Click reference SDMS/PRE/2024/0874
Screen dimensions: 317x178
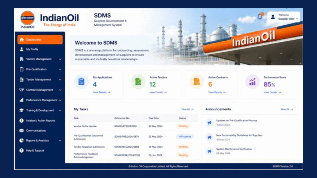[127, 137]
